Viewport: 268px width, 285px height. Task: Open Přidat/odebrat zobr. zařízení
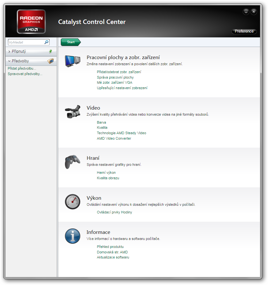tap(119, 72)
